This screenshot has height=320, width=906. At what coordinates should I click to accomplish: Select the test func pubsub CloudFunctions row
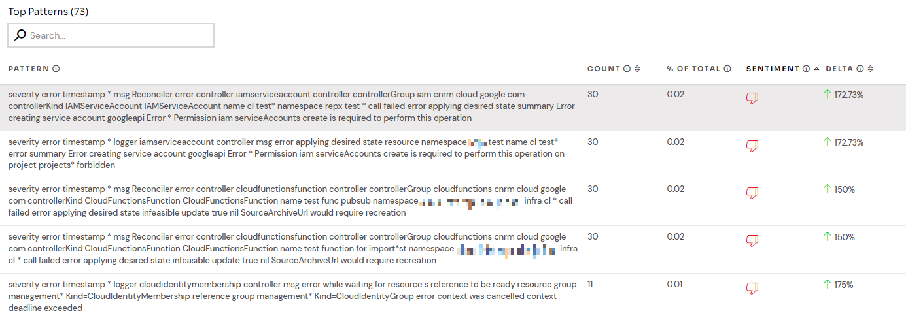(x=453, y=202)
